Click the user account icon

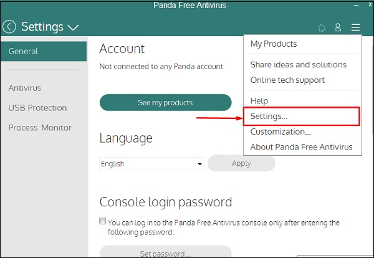338,27
